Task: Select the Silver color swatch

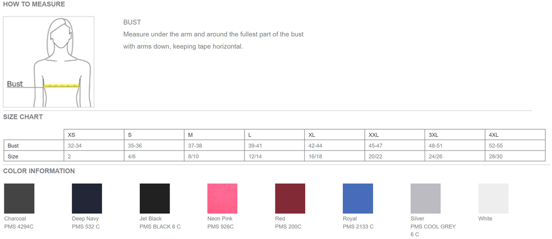Action: [426, 198]
